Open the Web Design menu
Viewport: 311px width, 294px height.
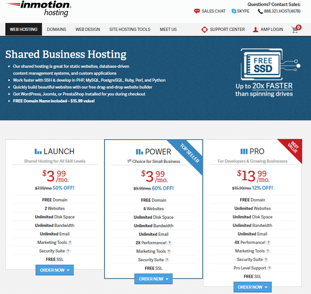click(x=88, y=29)
